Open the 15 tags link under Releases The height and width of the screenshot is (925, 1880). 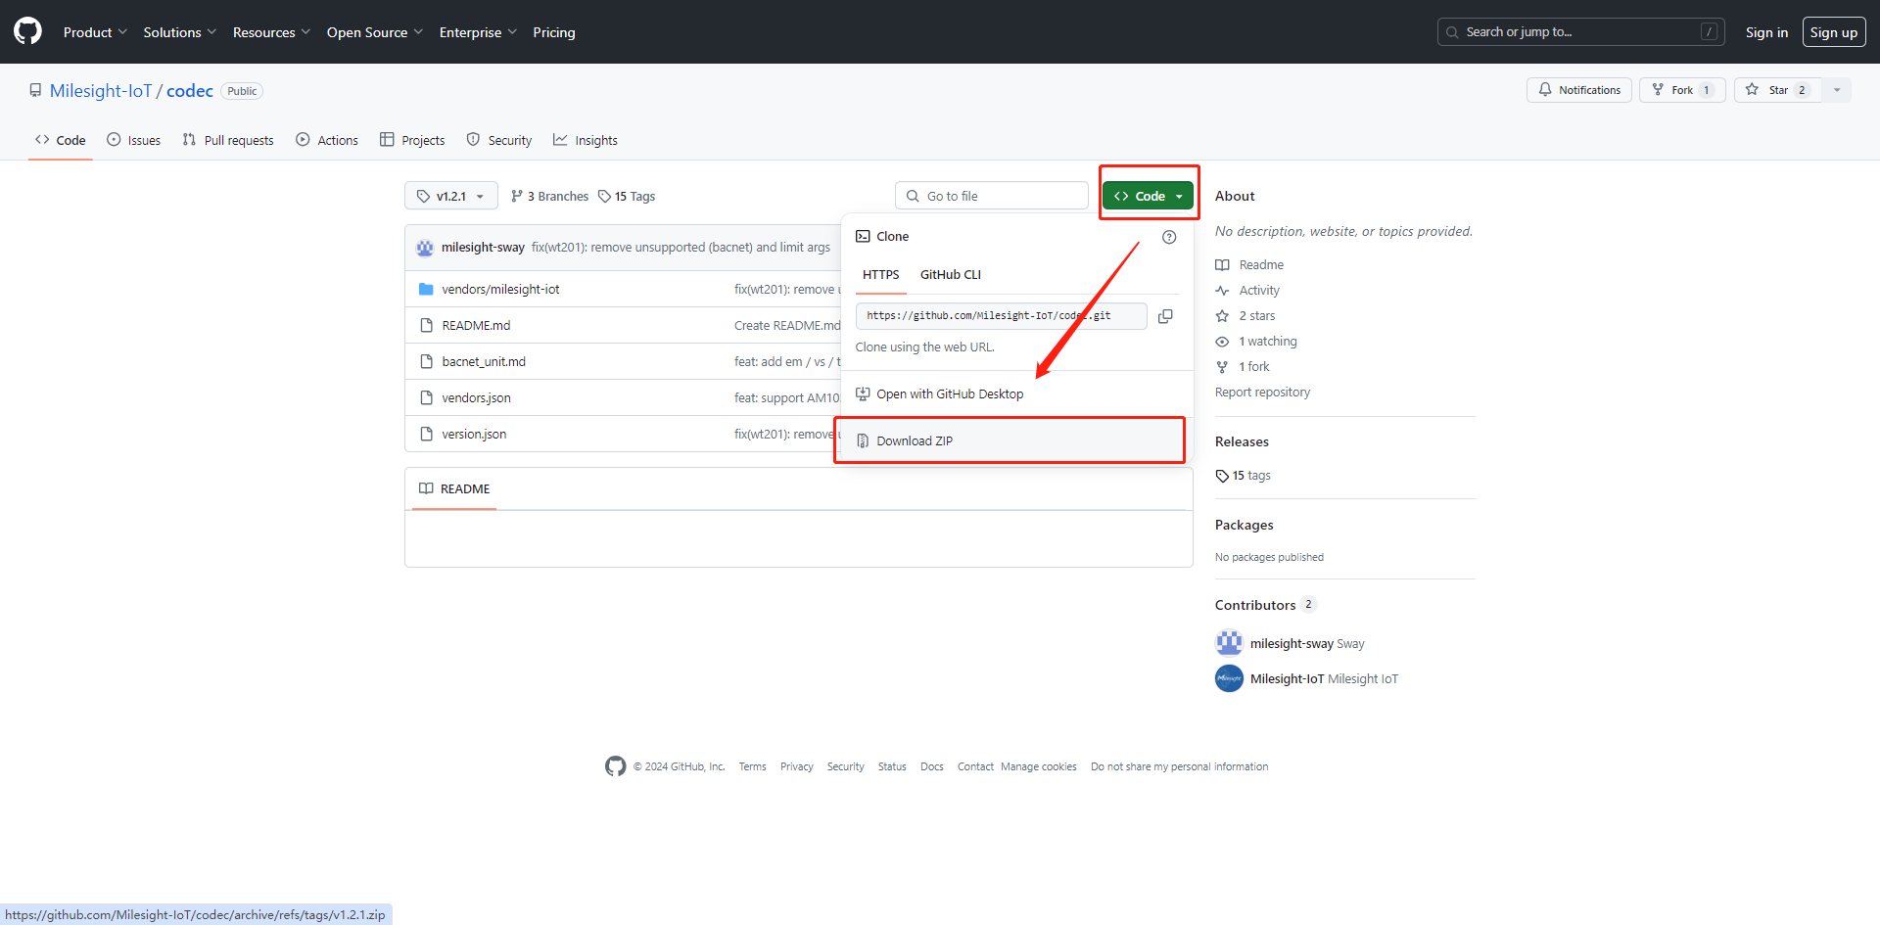pyautogui.click(x=1244, y=476)
